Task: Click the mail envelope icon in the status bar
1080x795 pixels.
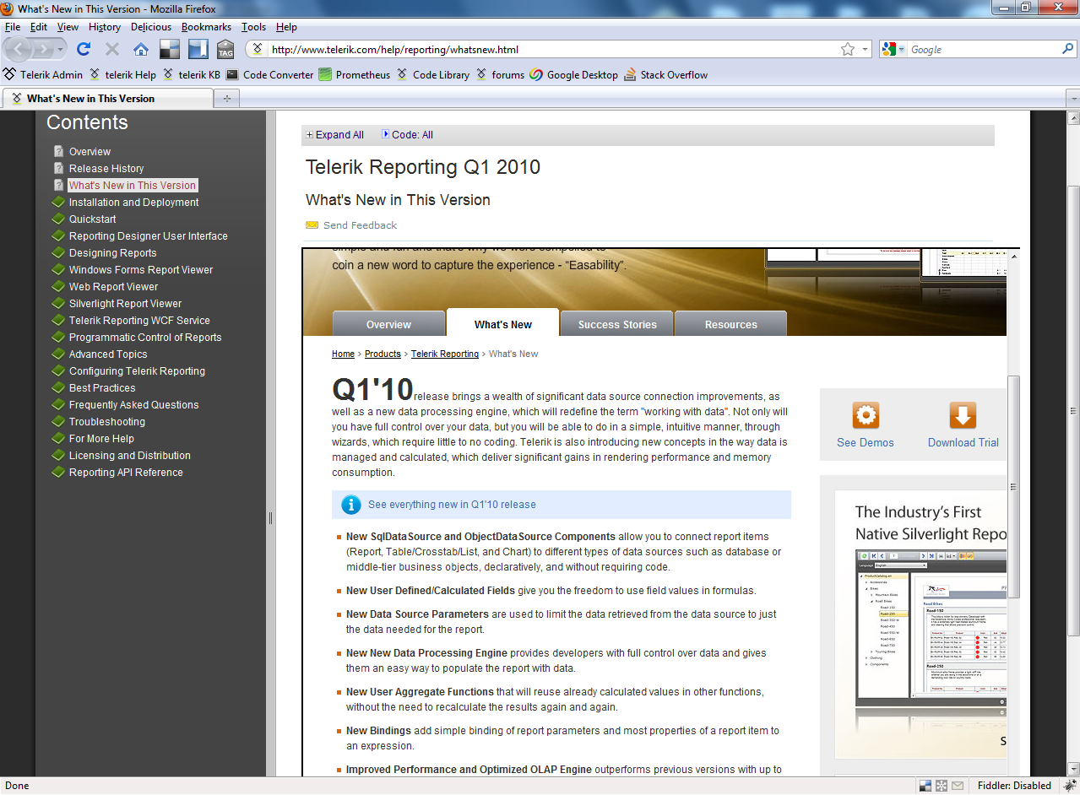Action: pos(958,786)
